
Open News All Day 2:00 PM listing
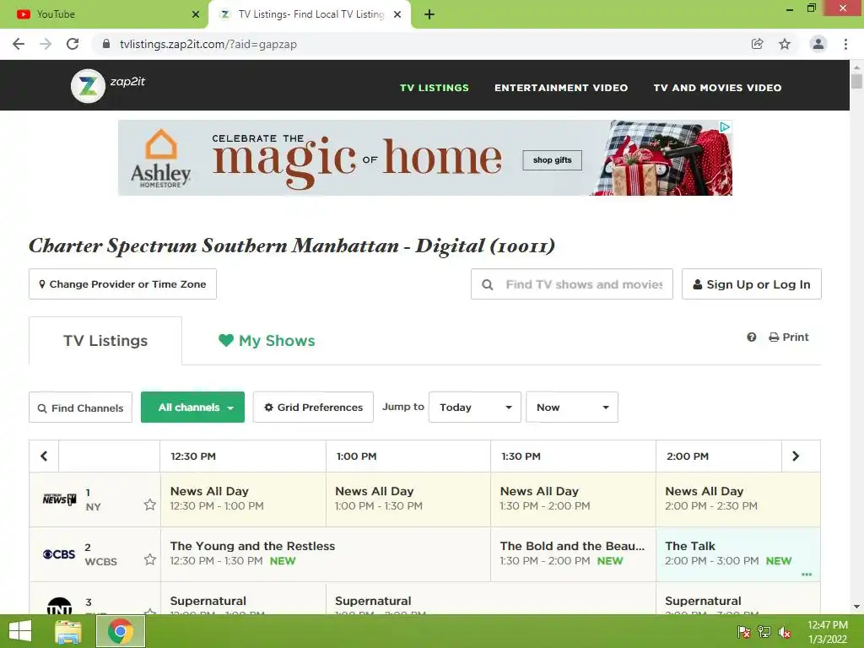coord(737,499)
